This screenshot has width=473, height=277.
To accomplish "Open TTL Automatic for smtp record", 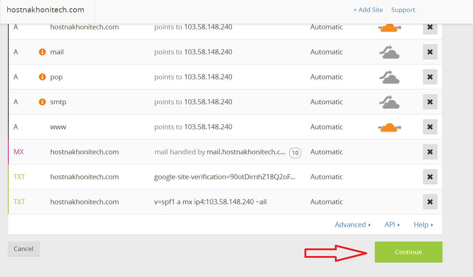I will pyautogui.click(x=327, y=102).
